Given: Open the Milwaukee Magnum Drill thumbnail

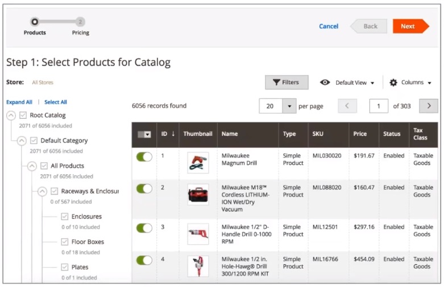Looking at the screenshot, I should [x=198, y=163].
